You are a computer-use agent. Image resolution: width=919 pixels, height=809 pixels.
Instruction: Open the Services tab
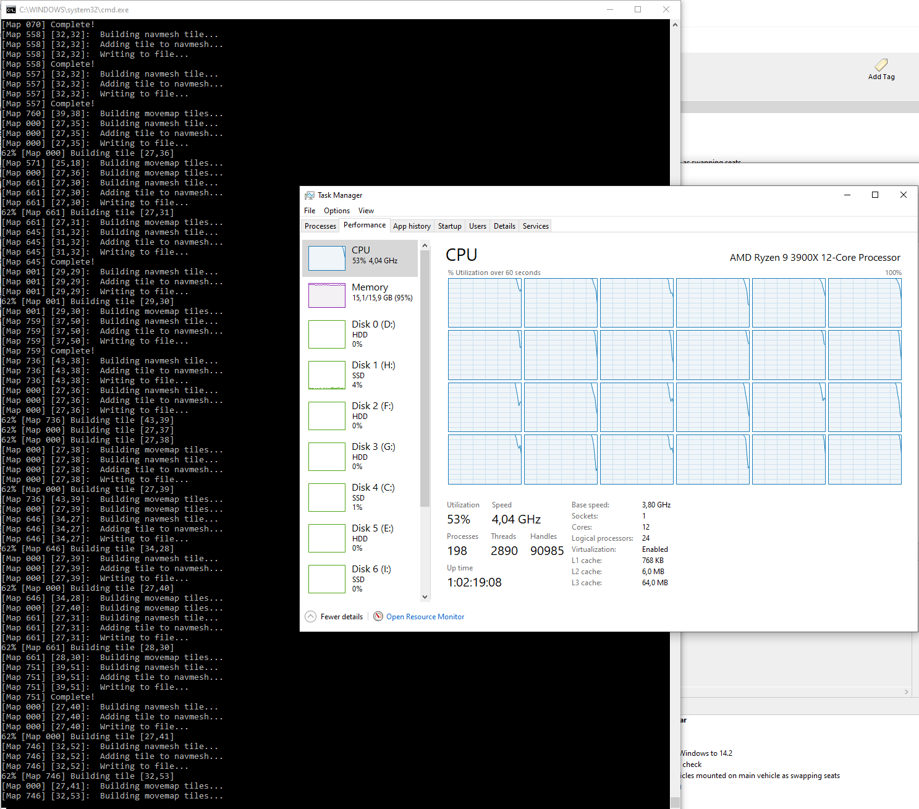tap(536, 226)
